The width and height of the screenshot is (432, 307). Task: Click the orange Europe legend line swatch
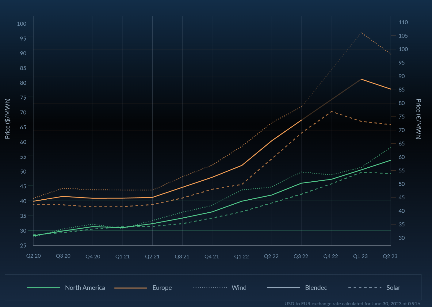[x=130, y=287]
